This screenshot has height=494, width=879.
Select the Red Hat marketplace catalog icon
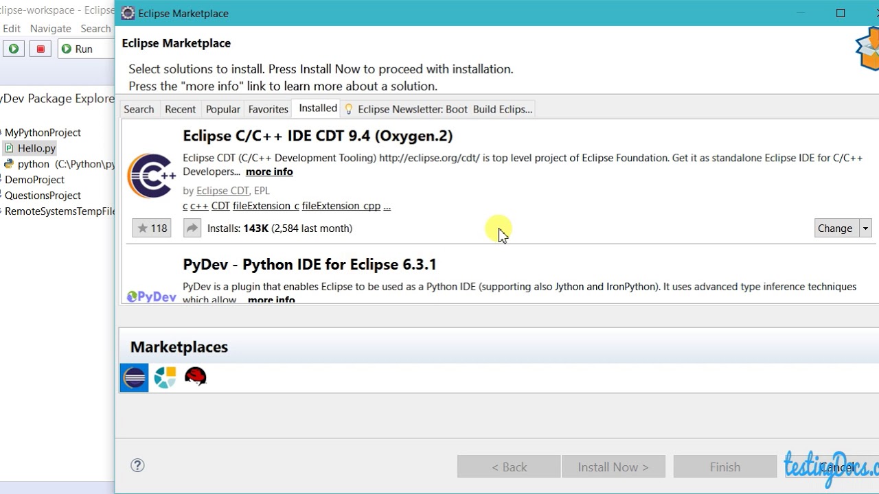point(196,377)
